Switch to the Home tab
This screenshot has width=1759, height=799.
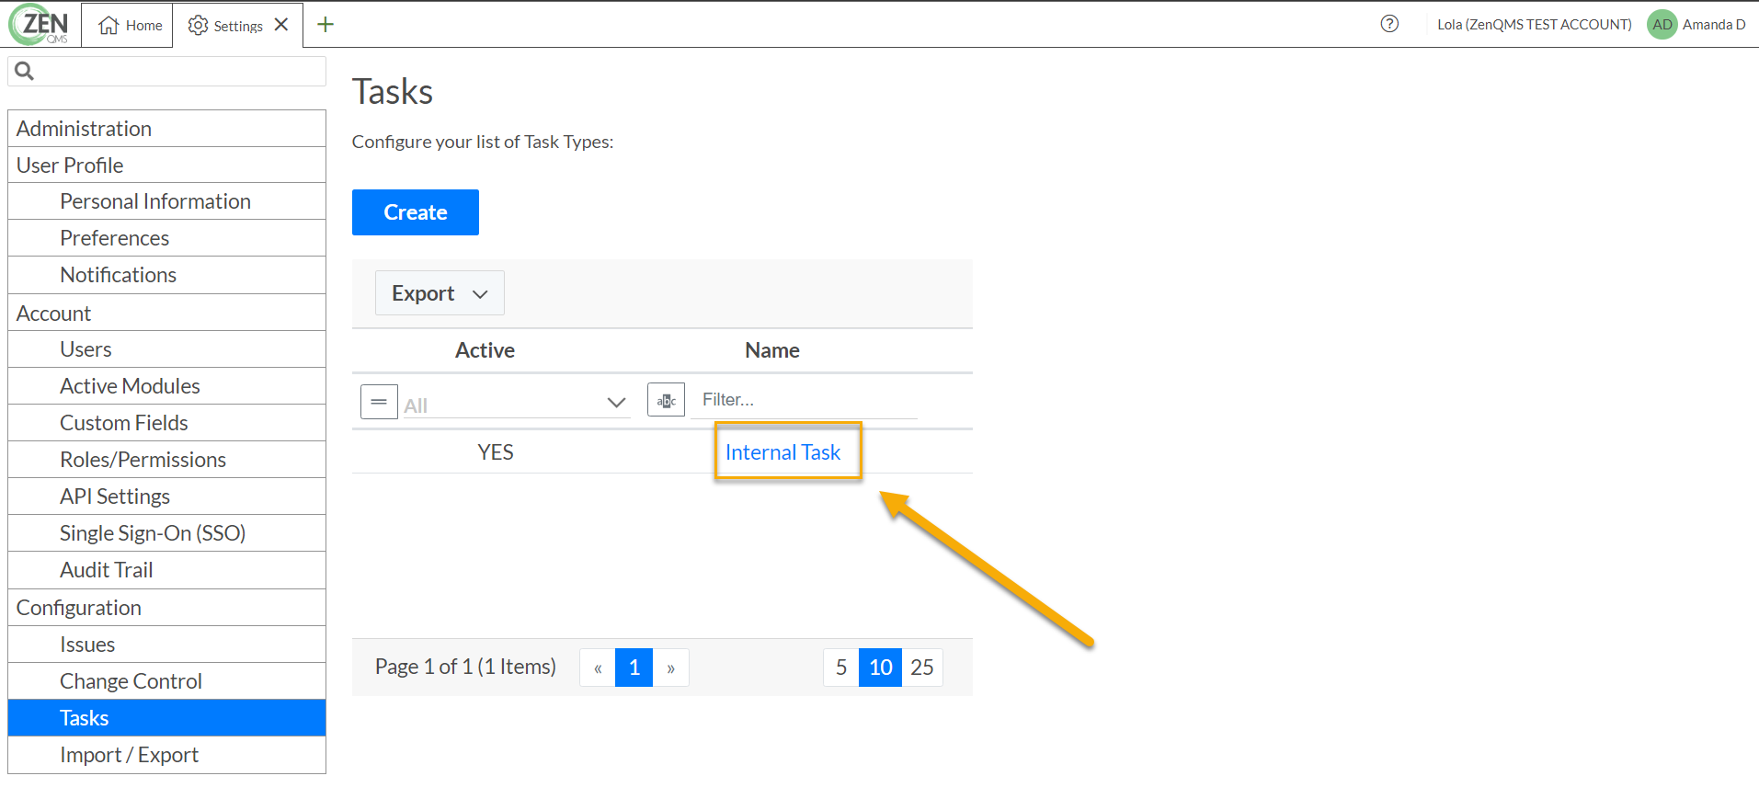click(x=130, y=25)
